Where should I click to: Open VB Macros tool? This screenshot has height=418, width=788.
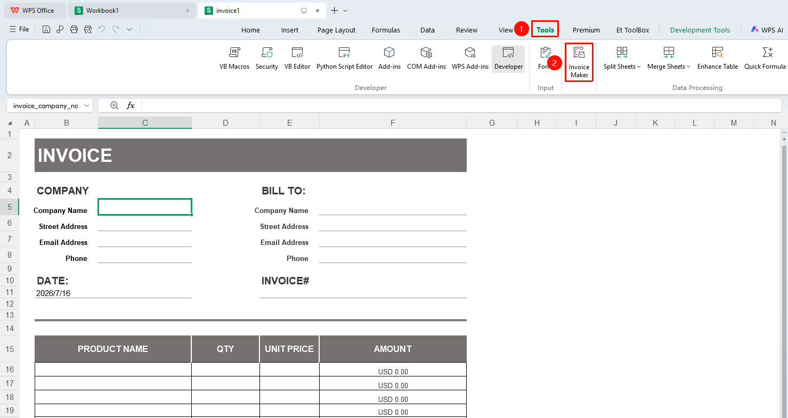[x=234, y=59]
